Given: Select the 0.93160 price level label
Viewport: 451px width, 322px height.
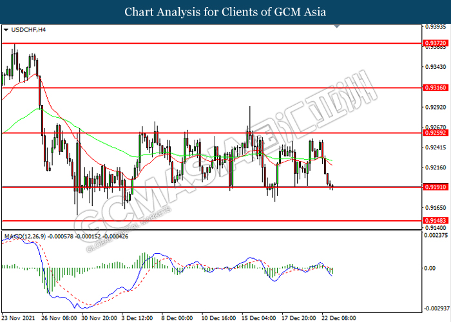Looking at the screenshot, I should pos(436,88).
